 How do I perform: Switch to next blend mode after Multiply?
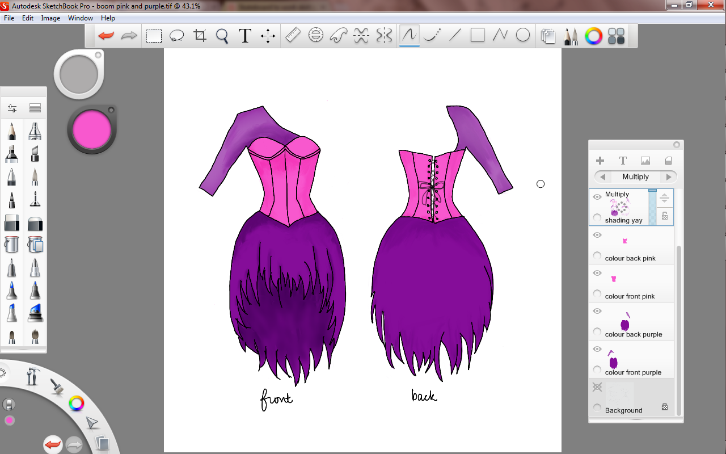pos(669,176)
